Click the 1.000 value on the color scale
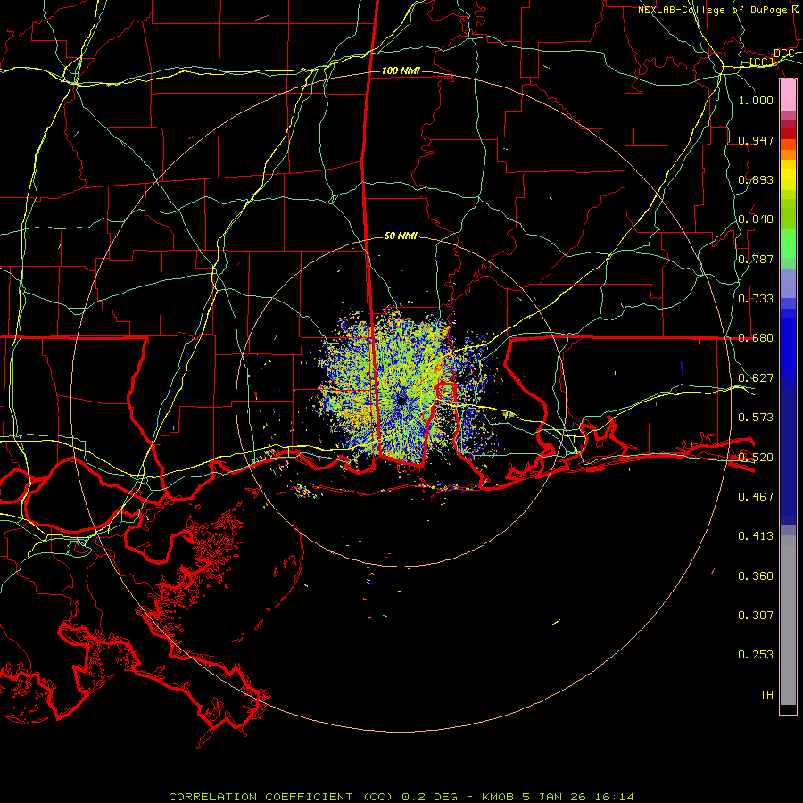 (x=756, y=100)
